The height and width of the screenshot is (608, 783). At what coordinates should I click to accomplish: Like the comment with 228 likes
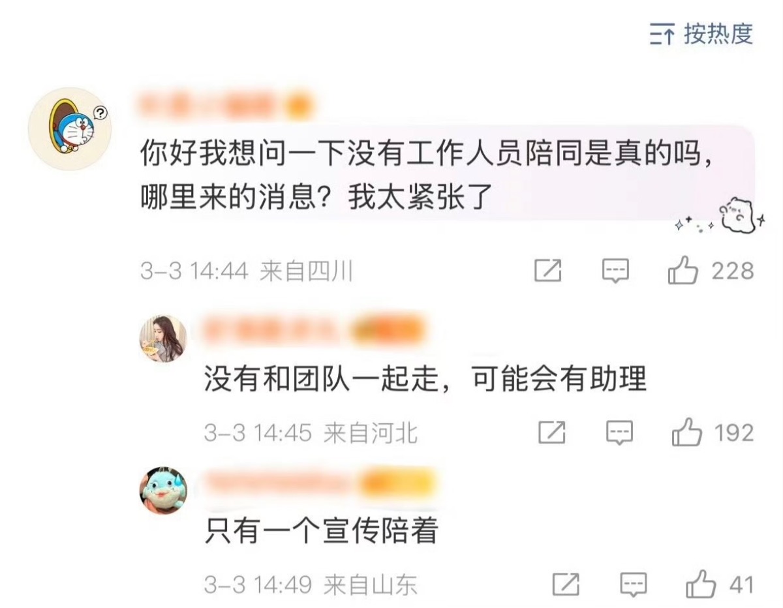point(711,269)
